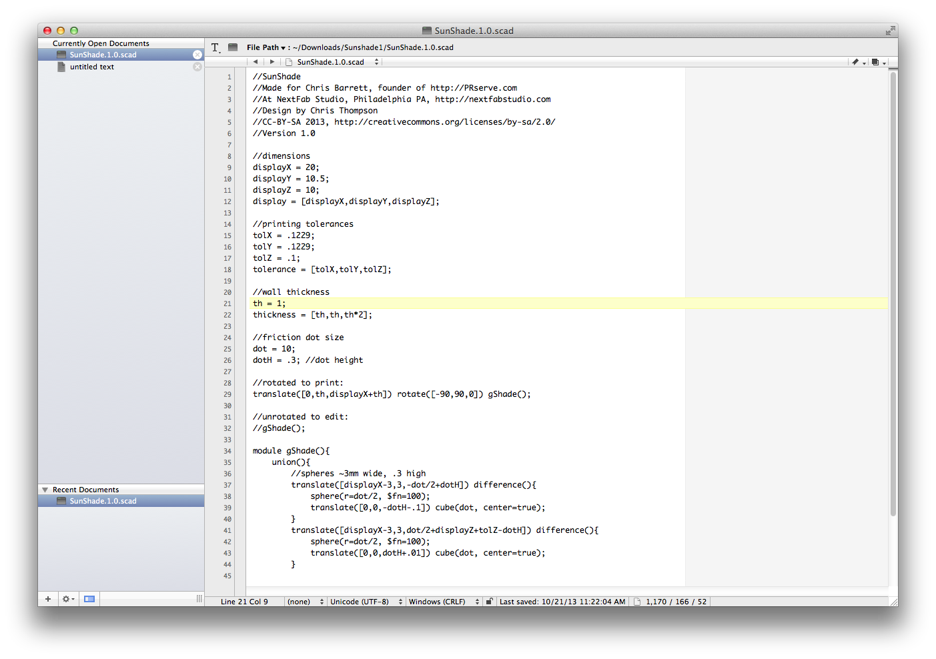
Task: Click the '//printing tolerances' comment
Action: point(303,224)
